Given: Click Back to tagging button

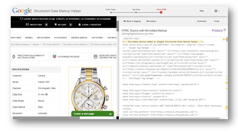Looking at the screenshot, I should pyautogui.click(x=132, y=21).
